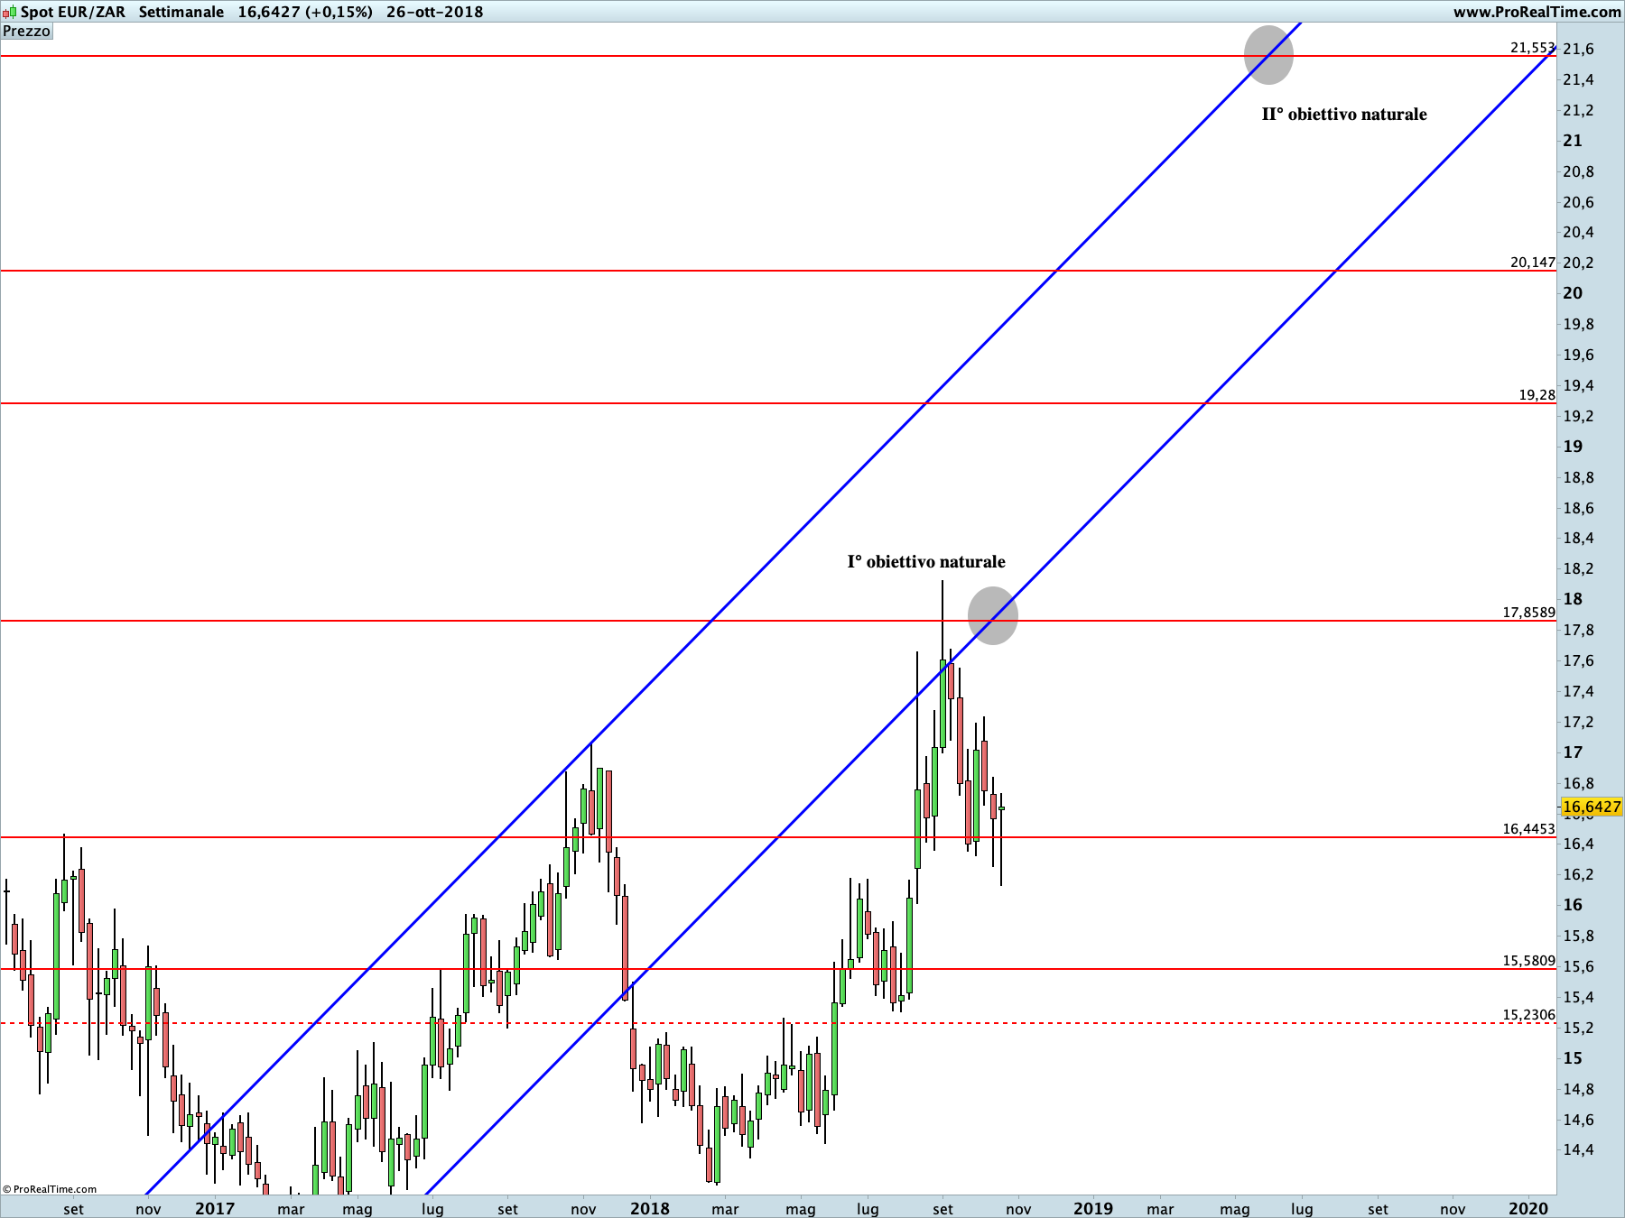Open the www.ProRealTime.com link
The height and width of the screenshot is (1218, 1625).
[x=1537, y=12]
